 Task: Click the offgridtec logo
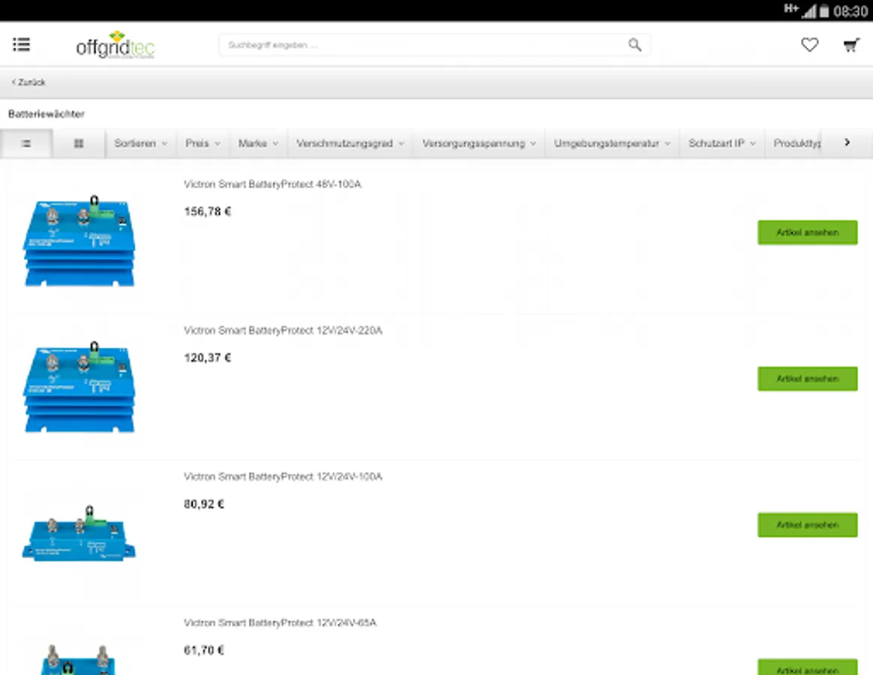[x=115, y=45]
